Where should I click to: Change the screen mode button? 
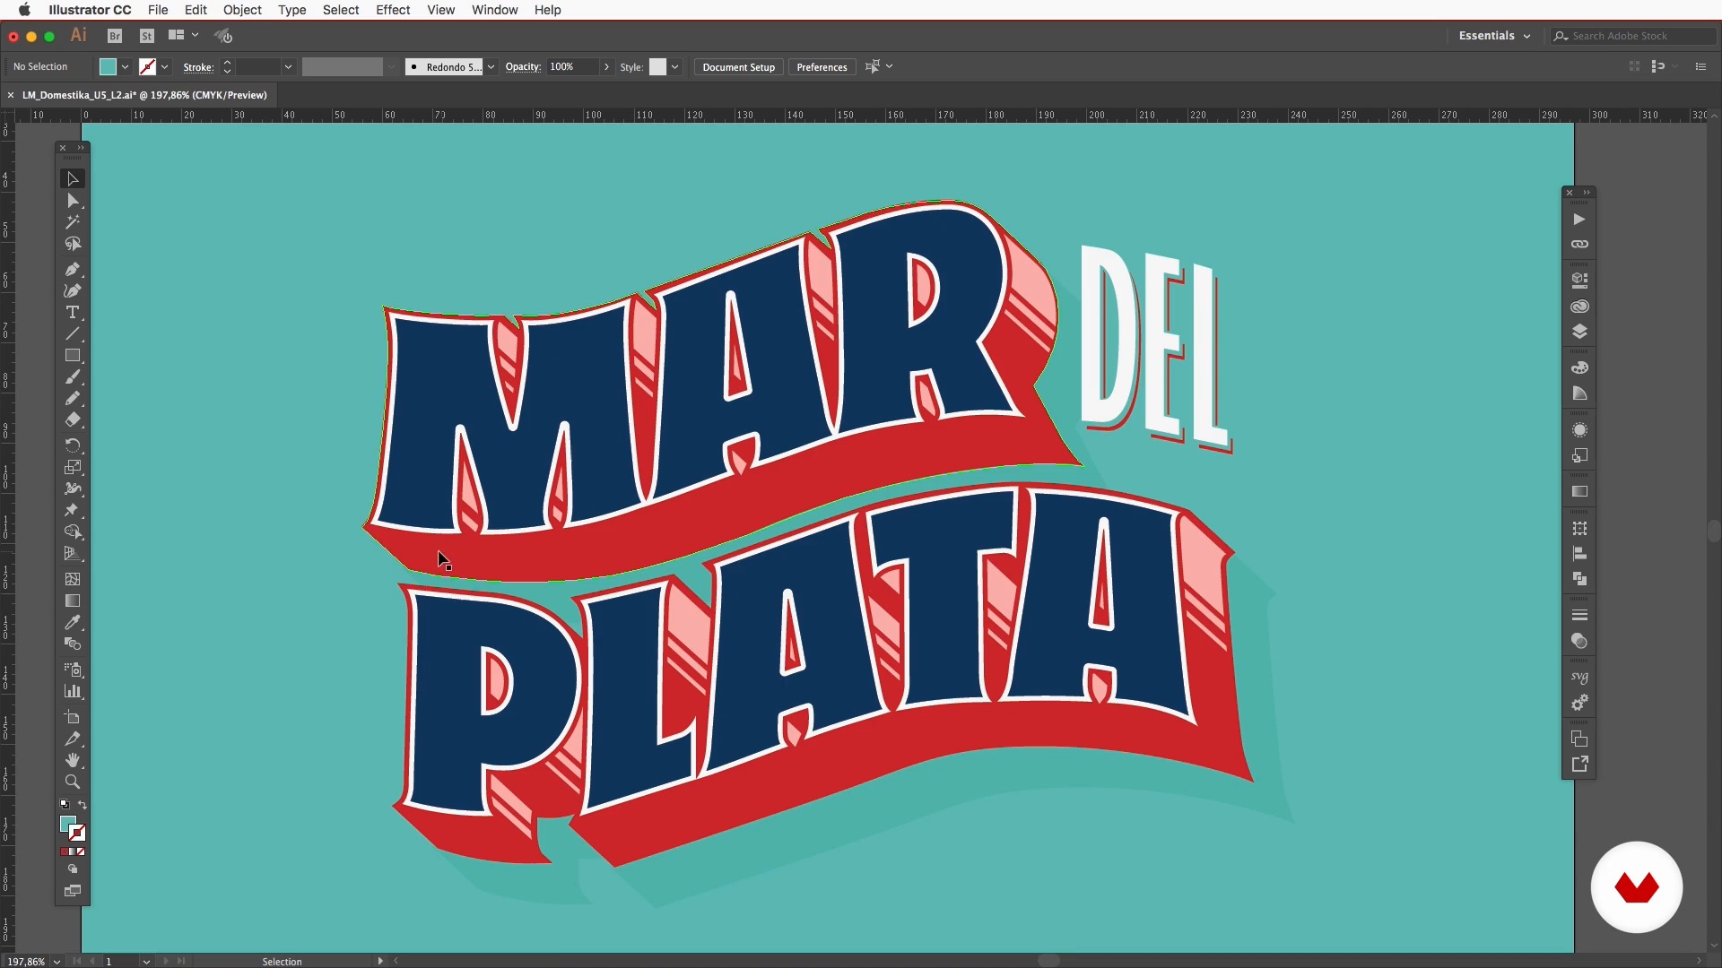(73, 891)
